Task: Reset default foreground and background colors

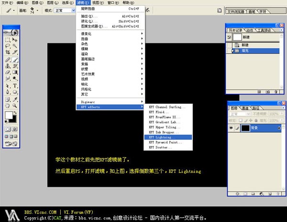Action: point(6,122)
